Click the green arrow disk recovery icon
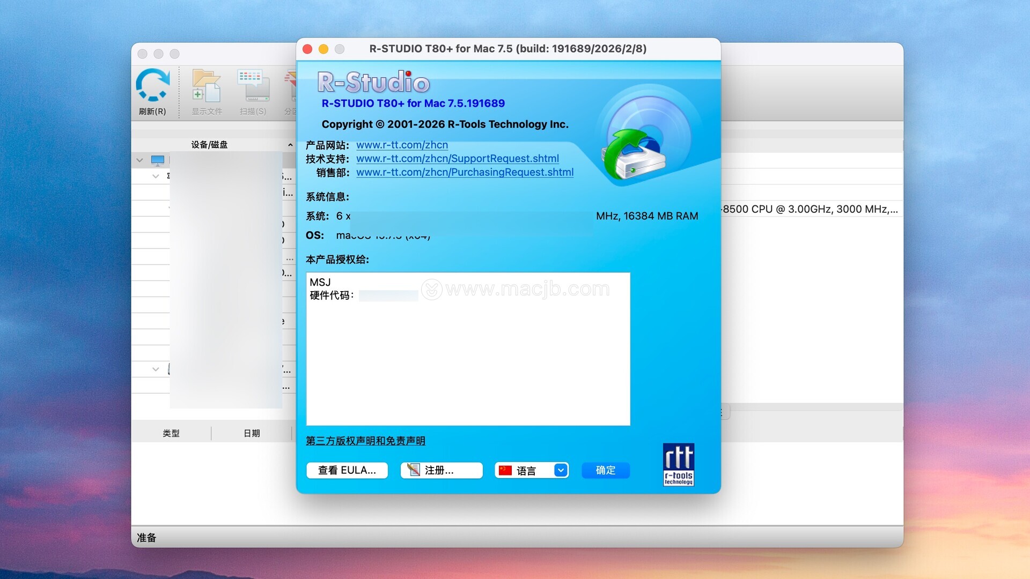Screen dimensions: 1030x579 (x=634, y=155)
